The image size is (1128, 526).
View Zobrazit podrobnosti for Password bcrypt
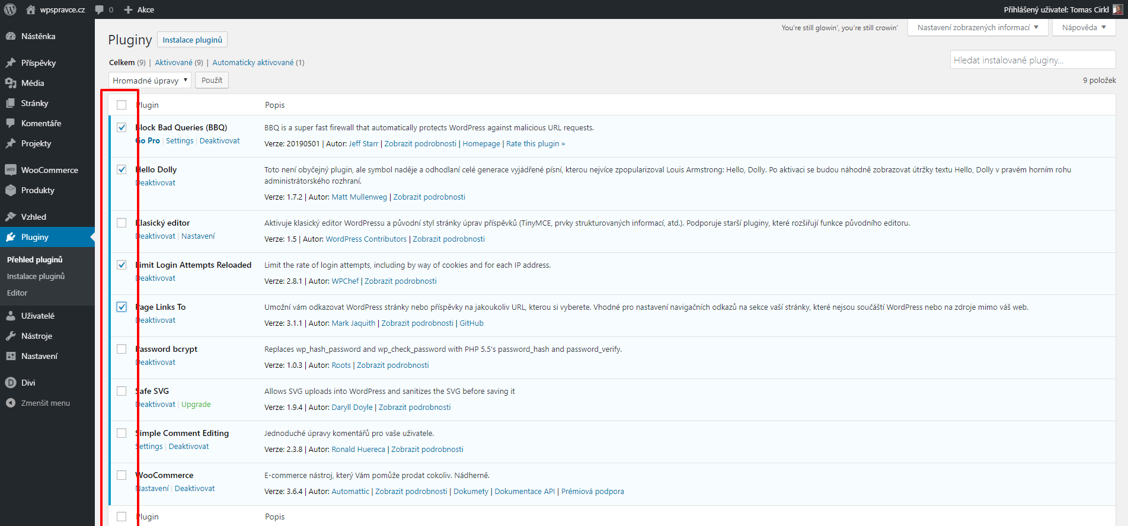tap(393, 365)
